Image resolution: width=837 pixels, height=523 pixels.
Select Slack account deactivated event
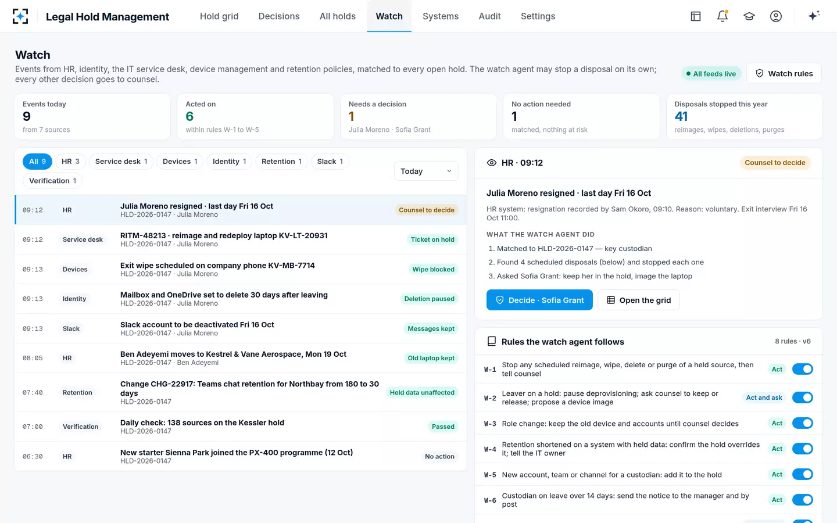(x=241, y=328)
